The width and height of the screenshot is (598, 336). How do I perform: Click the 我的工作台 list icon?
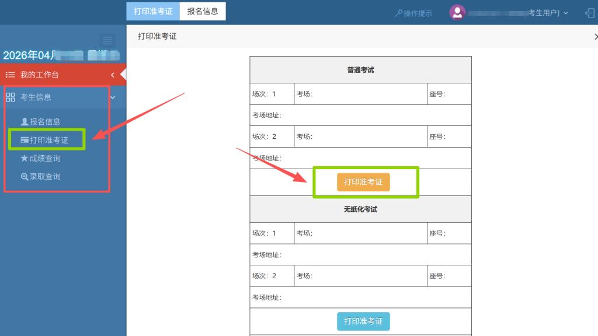coord(10,75)
